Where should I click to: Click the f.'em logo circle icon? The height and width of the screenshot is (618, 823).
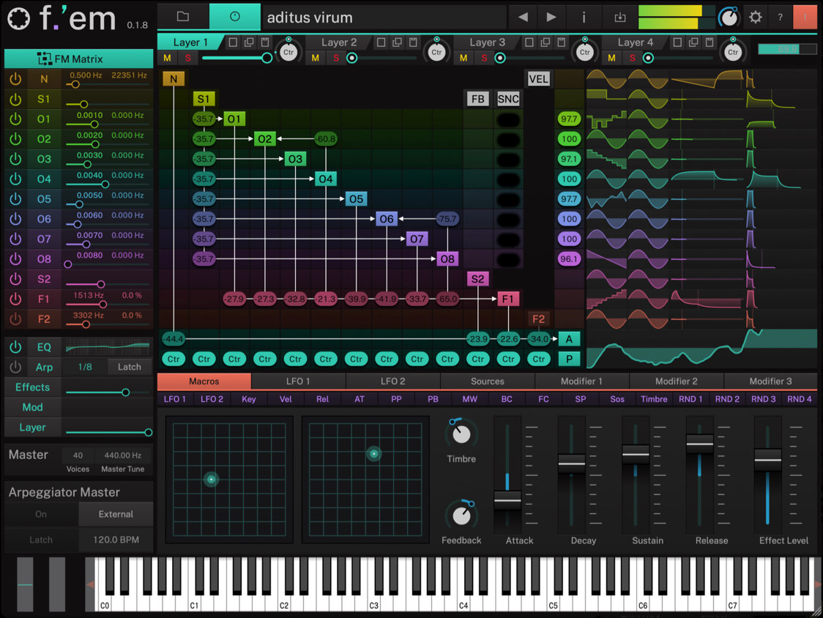(19, 19)
